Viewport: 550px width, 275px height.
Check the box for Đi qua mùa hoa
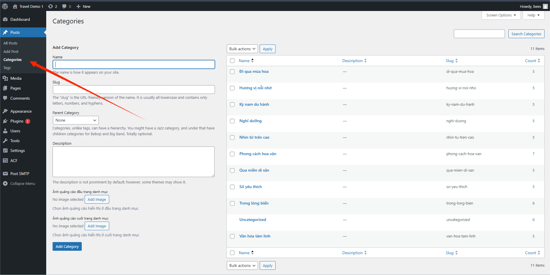point(232,72)
